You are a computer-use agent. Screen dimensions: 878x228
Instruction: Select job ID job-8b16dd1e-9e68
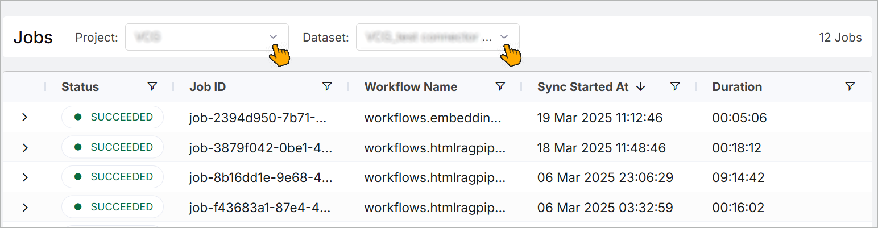260,177
